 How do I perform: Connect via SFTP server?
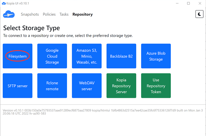pyautogui.click(x=18, y=86)
